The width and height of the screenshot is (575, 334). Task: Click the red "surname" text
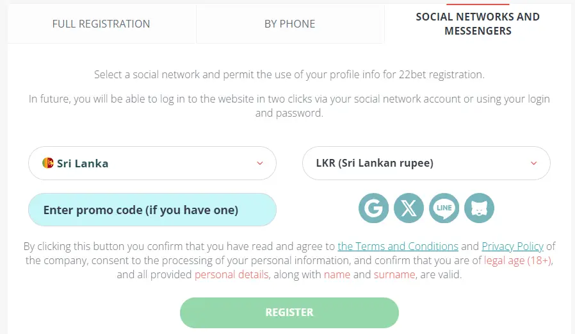pos(394,274)
